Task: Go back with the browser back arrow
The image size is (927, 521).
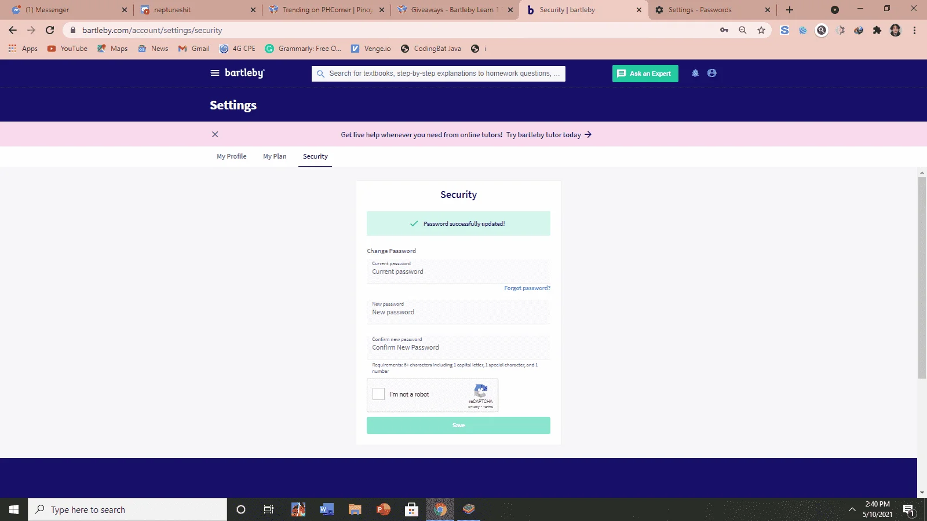Action: pyautogui.click(x=13, y=30)
